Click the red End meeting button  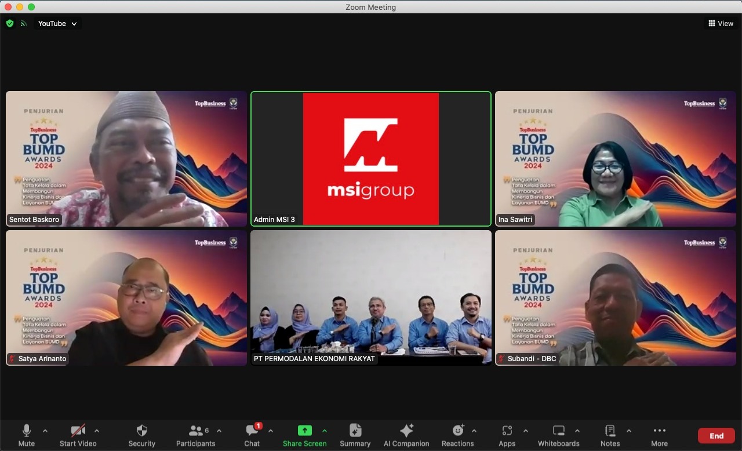[x=716, y=436]
